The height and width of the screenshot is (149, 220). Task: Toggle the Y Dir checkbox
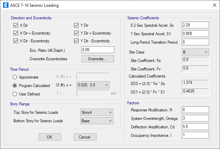[x=76, y=25]
